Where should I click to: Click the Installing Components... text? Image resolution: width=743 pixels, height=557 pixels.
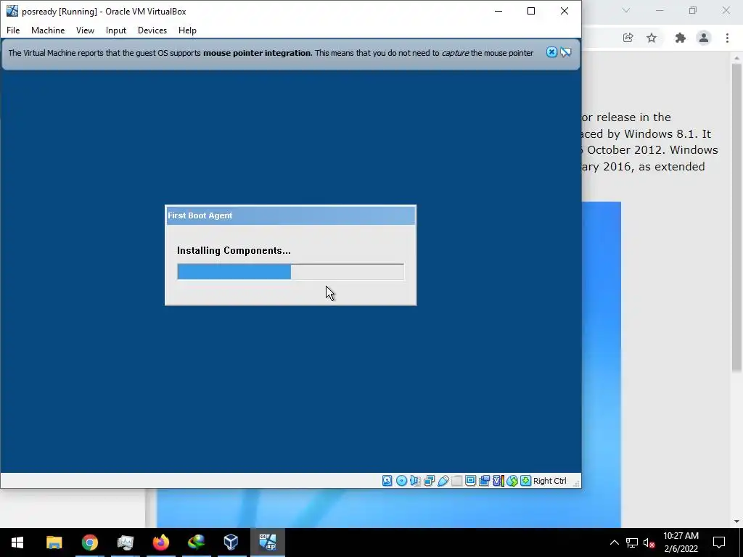pos(234,250)
